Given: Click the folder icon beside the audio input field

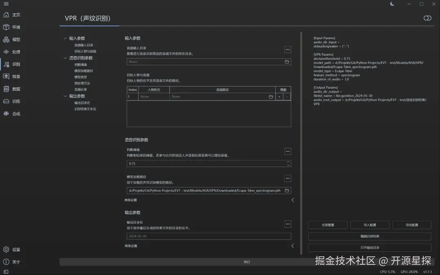Looking at the screenshot, I should (286, 62).
